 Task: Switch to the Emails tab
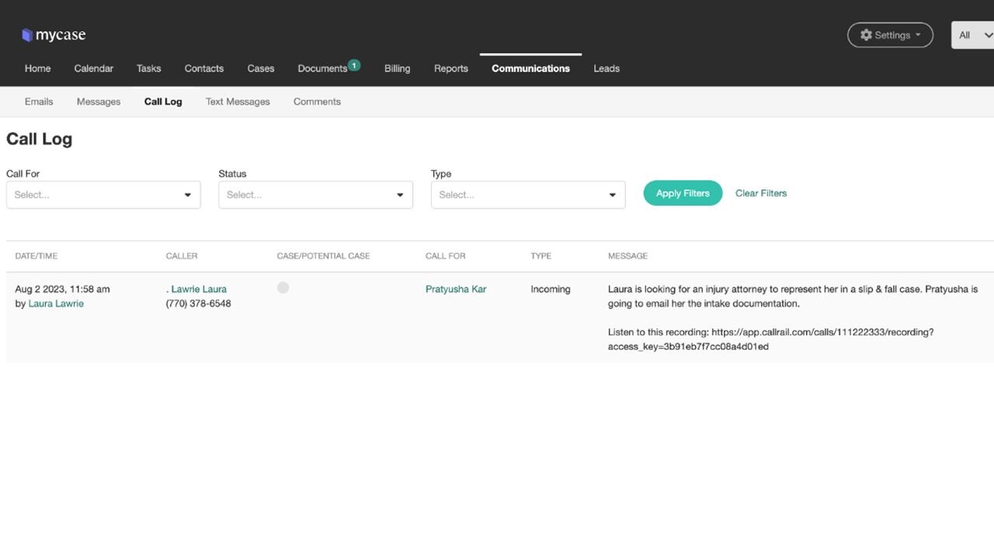point(39,101)
